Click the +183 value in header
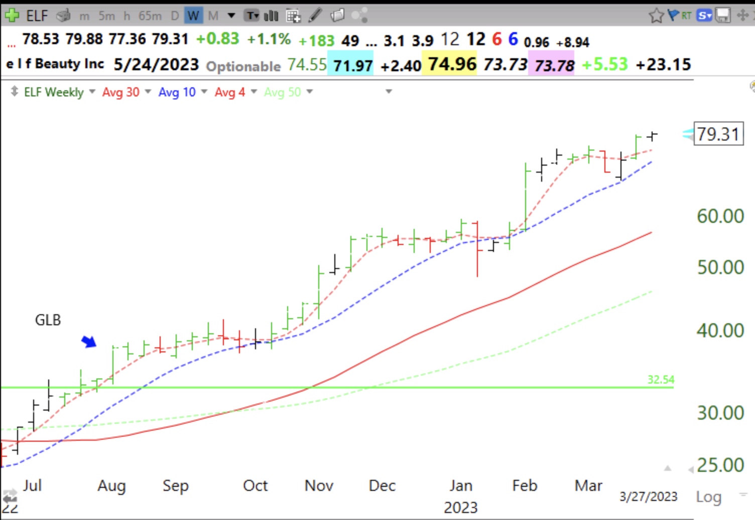 tap(316, 40)
